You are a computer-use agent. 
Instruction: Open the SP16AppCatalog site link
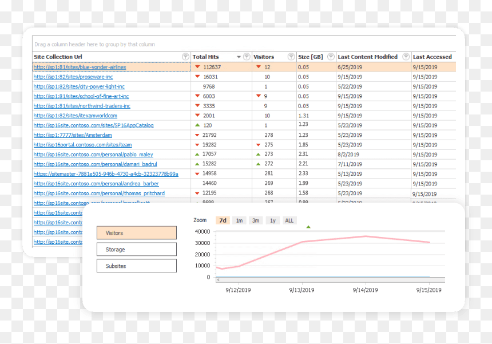(93, 125)
